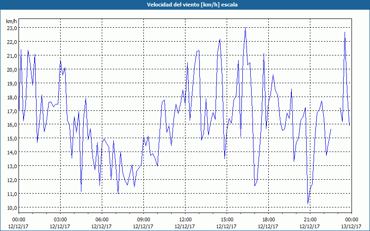Click the 22,0 y-axis value
370x231 pixels.
tap(12, 42)
